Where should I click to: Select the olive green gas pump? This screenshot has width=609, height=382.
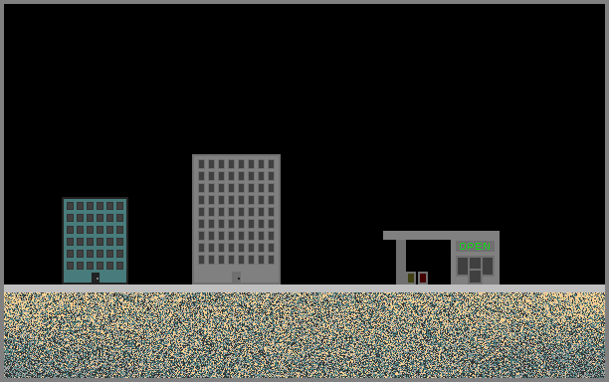(411, 278)
